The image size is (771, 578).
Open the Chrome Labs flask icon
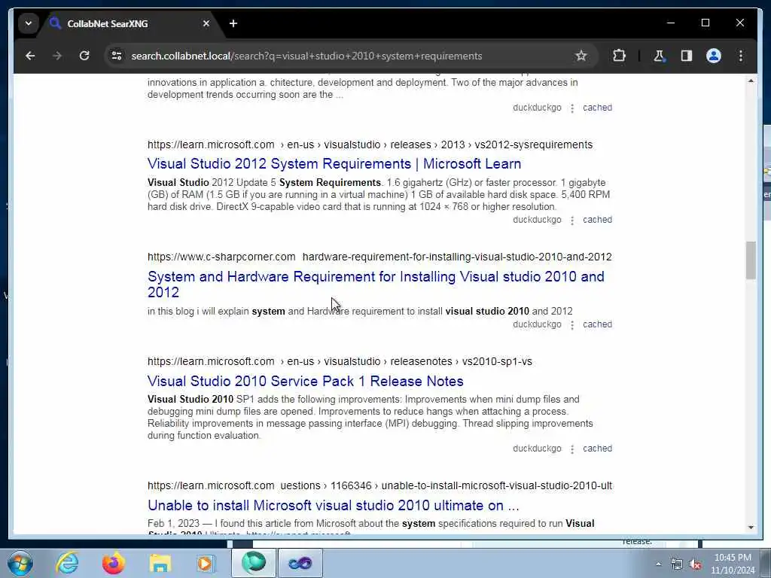tap(659, 56)
